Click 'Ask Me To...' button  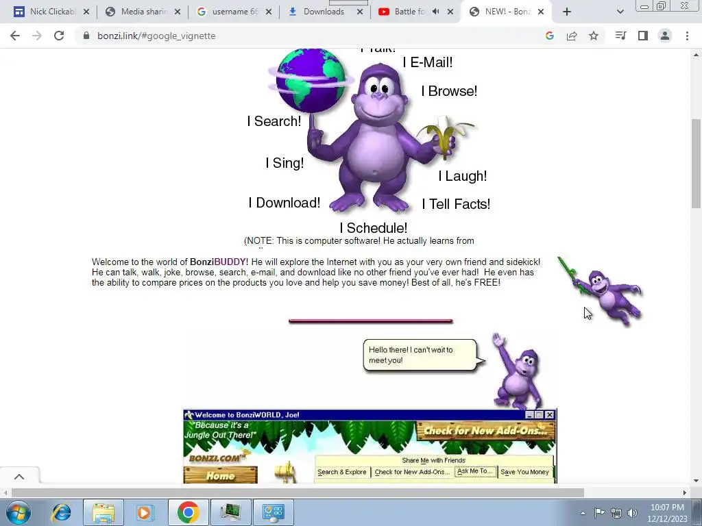click(474, 471)
